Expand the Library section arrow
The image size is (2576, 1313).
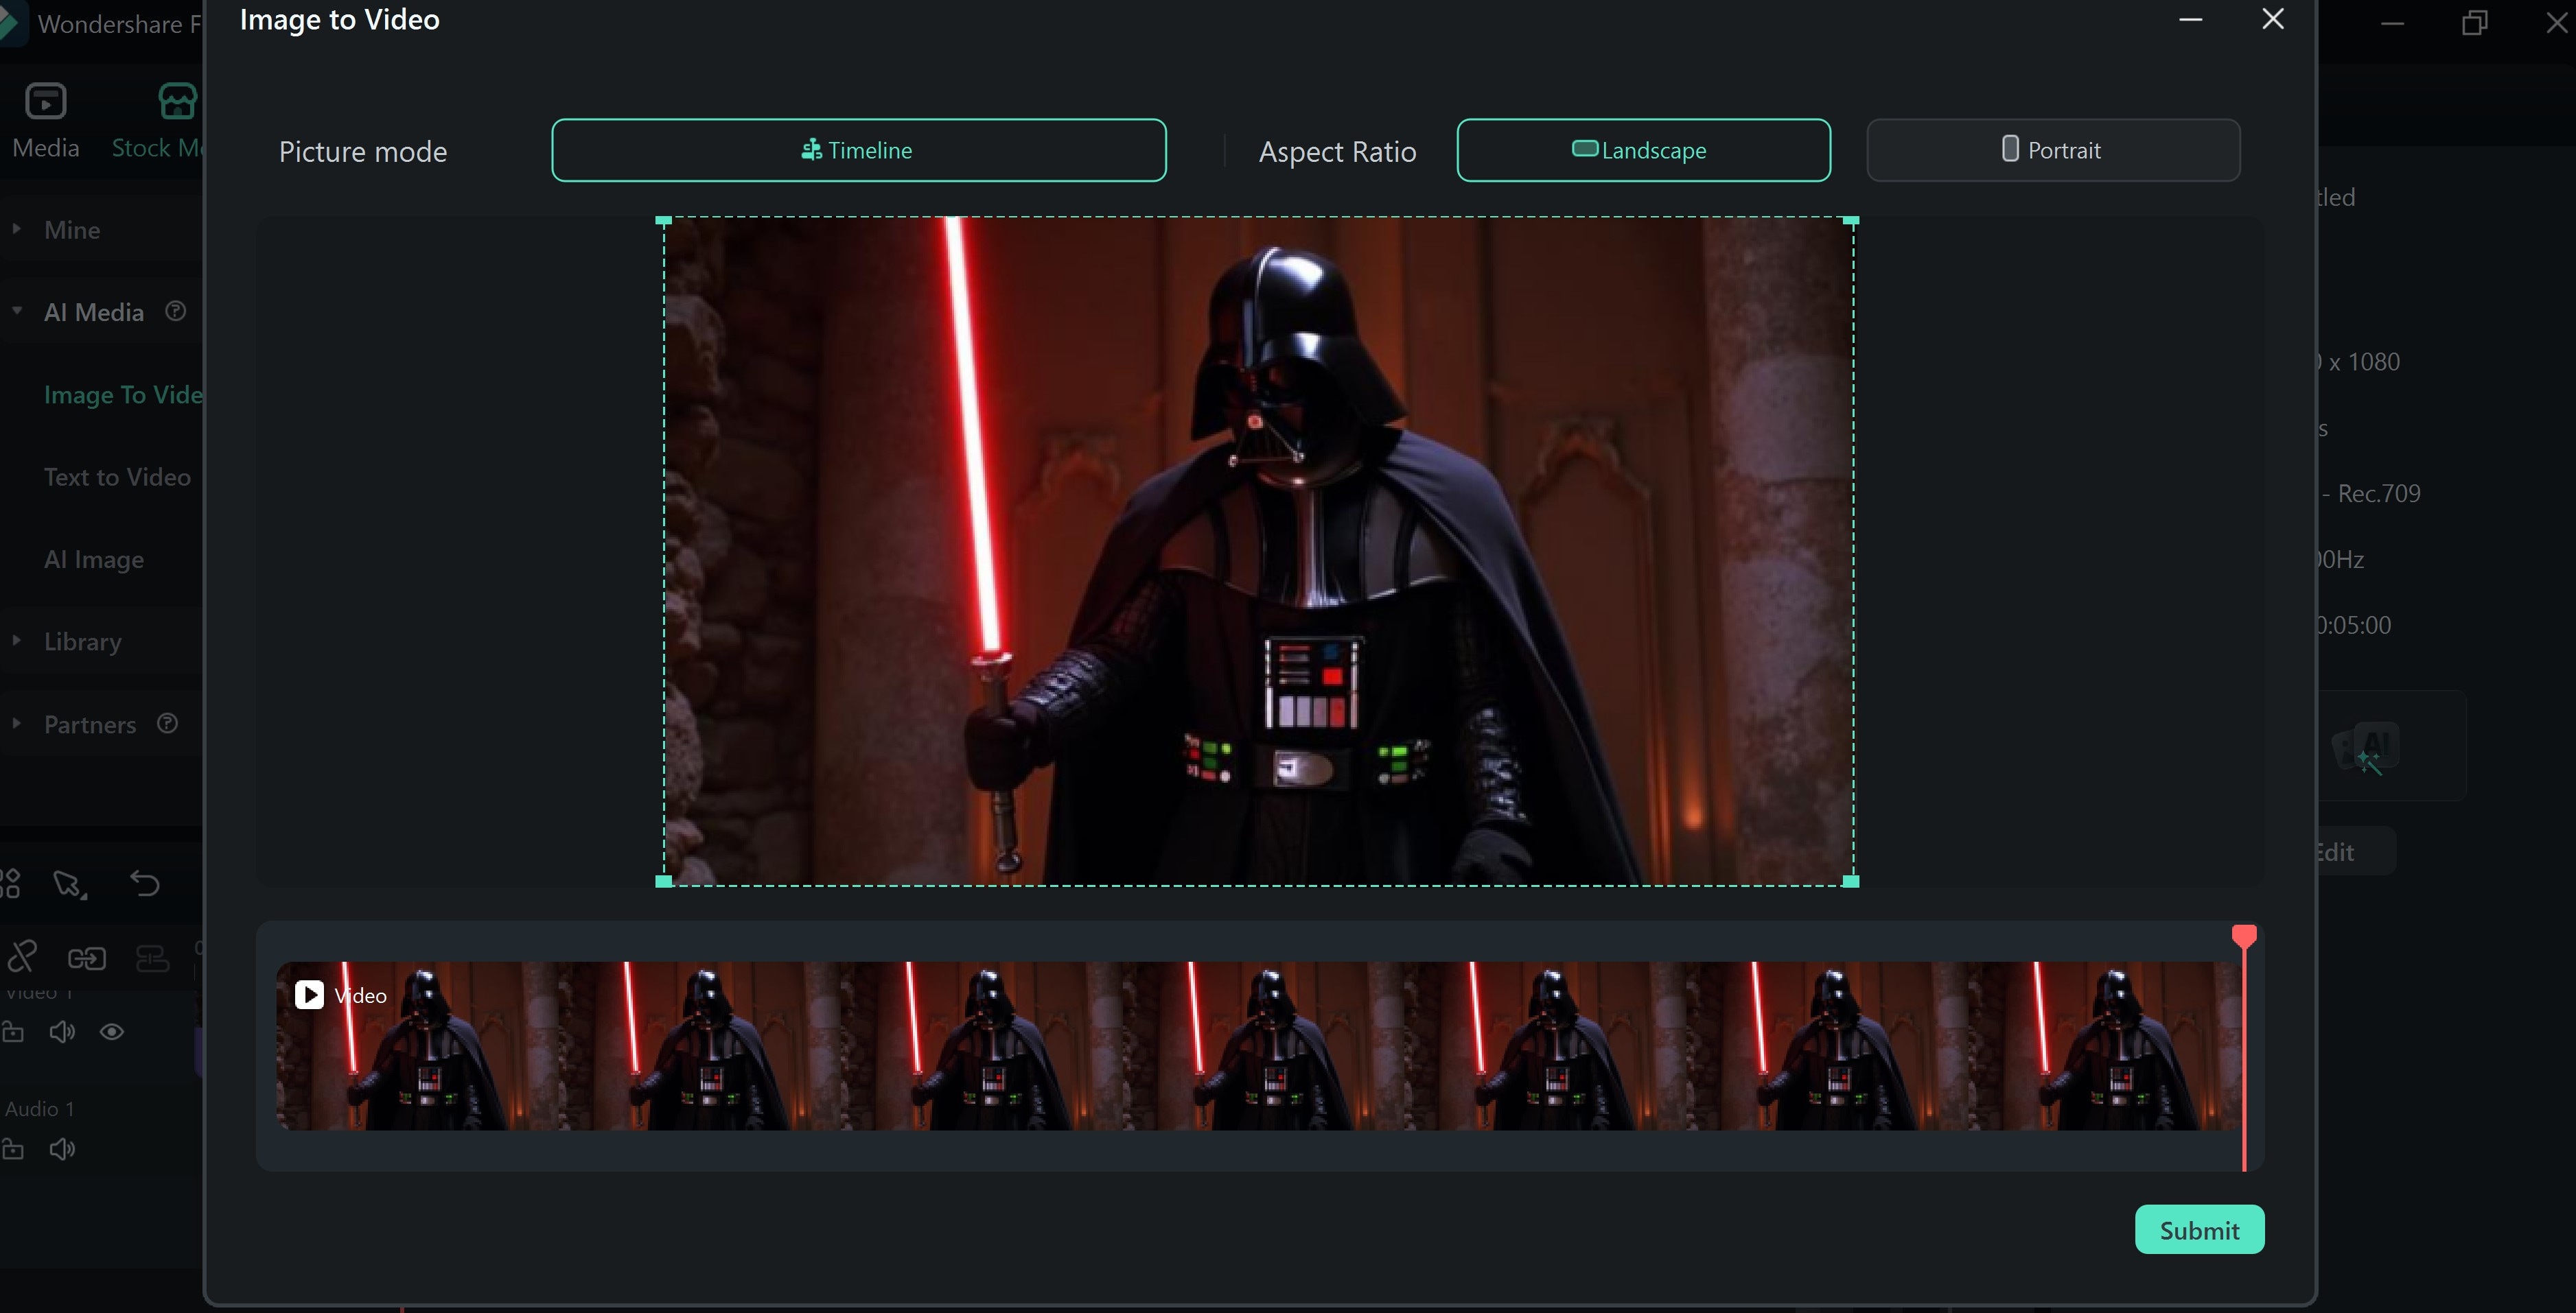click(16, 641)
